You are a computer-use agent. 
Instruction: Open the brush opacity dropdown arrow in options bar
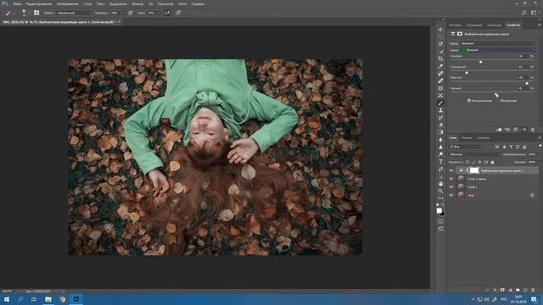122,13
